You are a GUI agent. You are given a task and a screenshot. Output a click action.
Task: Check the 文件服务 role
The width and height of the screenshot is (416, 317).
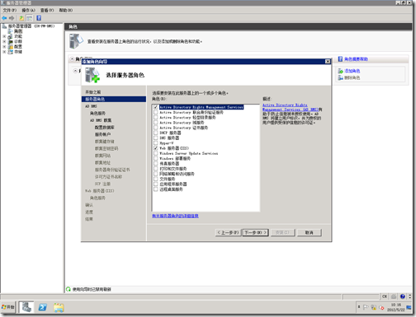tap(156, 179)
